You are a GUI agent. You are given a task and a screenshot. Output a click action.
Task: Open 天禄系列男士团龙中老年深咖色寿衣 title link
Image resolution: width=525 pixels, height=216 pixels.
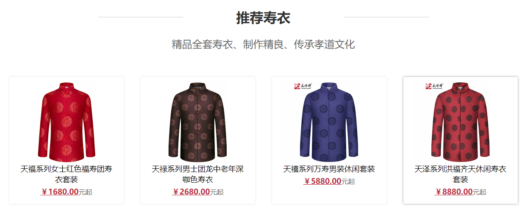[198, 174]
